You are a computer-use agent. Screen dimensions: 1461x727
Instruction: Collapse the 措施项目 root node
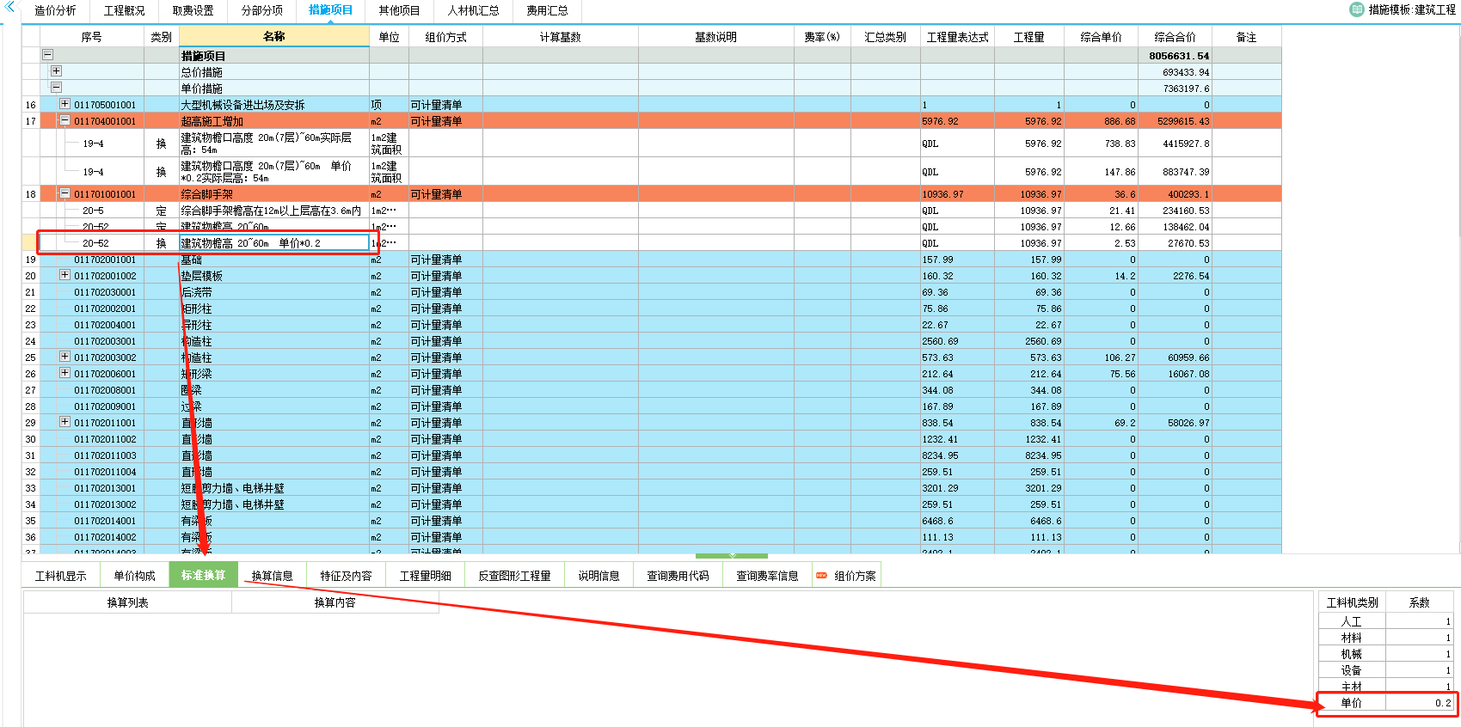click(48, 55)
